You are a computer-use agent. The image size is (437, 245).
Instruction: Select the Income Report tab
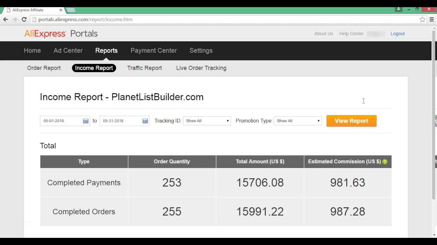coord(94,68)
